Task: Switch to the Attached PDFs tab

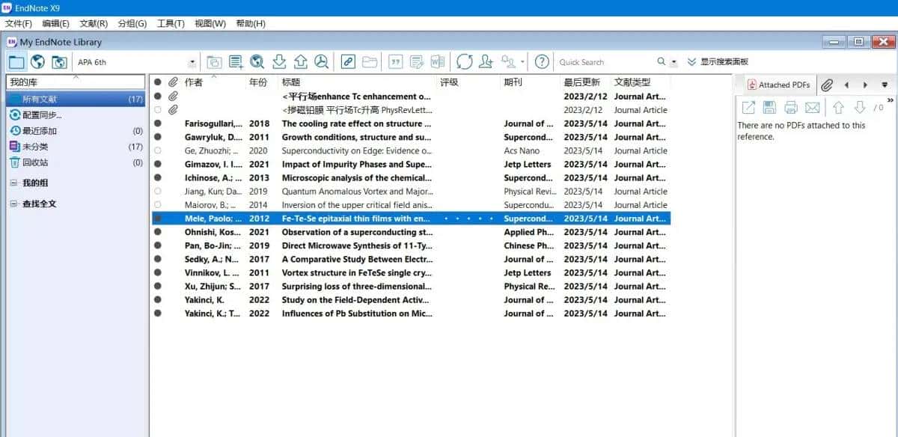Action: tap(779, 85)
